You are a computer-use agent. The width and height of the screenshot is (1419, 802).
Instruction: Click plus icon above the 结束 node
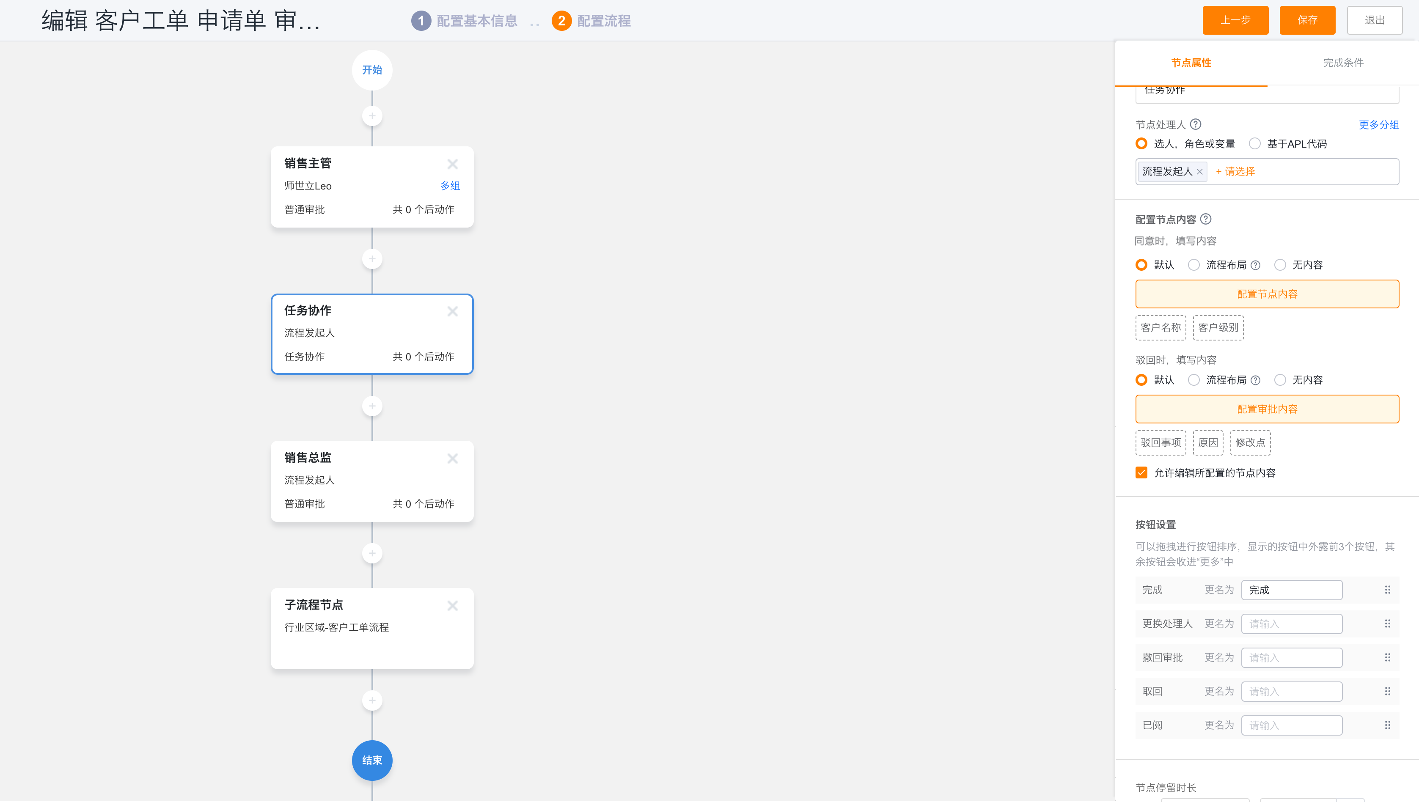point(372,700)
